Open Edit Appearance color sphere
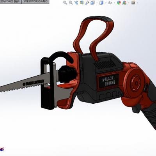156x156 pixels. click(x=119, y=3)
